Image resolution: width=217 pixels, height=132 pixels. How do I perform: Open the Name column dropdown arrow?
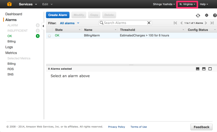point(116,30)
